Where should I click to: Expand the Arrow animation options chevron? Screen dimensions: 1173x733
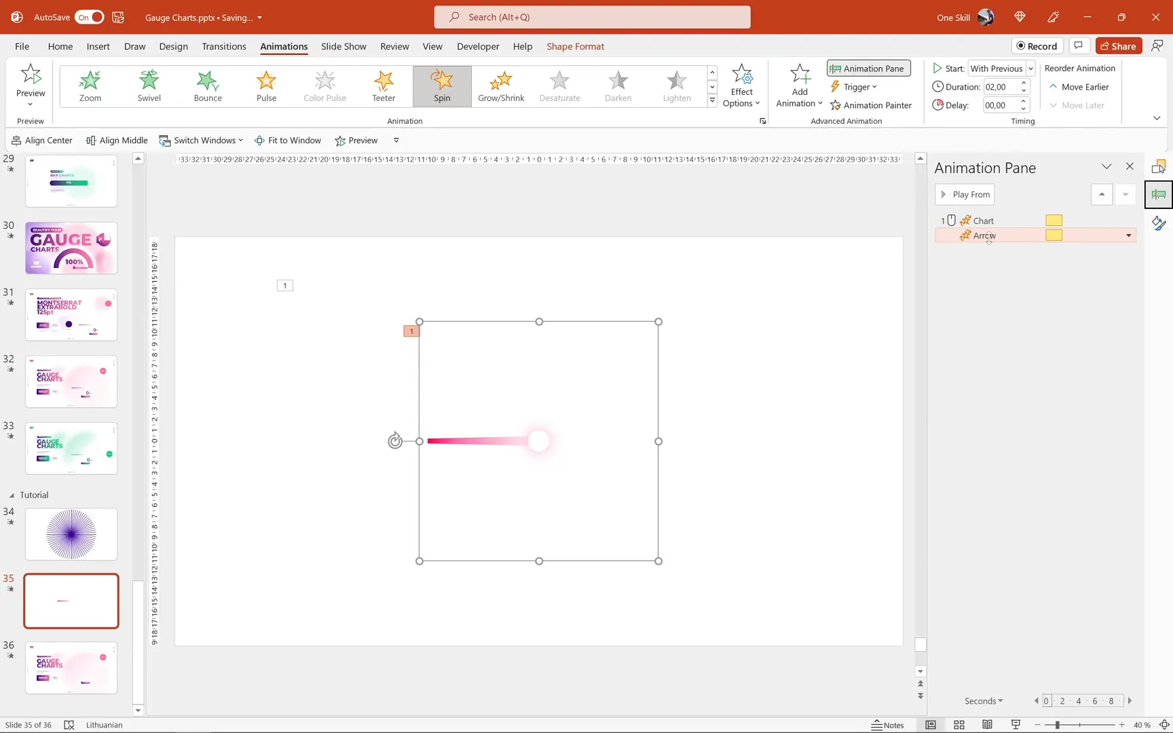(x=1129, y=235)
